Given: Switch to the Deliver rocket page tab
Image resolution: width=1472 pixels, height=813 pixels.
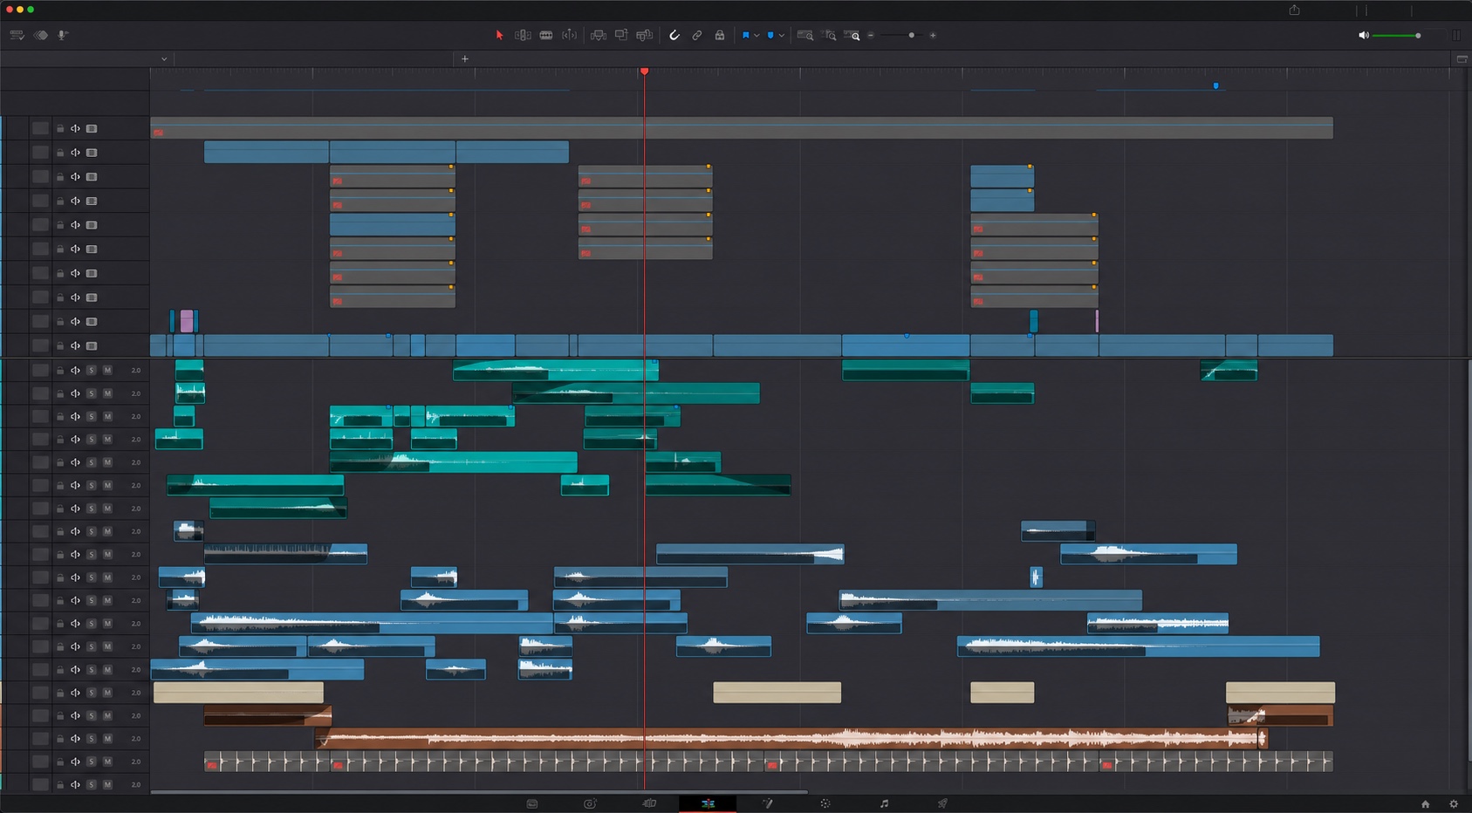Looking at the screenshot, I should coord(942,803).
